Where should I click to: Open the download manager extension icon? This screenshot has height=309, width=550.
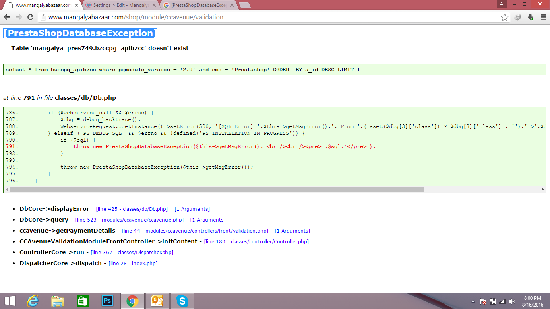click(x=531, y=17)
